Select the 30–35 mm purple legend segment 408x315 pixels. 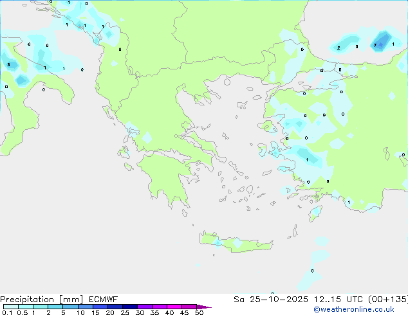(144, 307)
